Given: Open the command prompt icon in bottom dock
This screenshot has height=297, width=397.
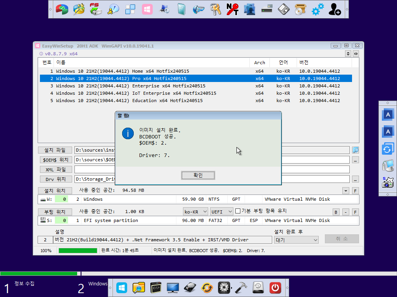Looking at the screenshot, I should click(156, 288).
